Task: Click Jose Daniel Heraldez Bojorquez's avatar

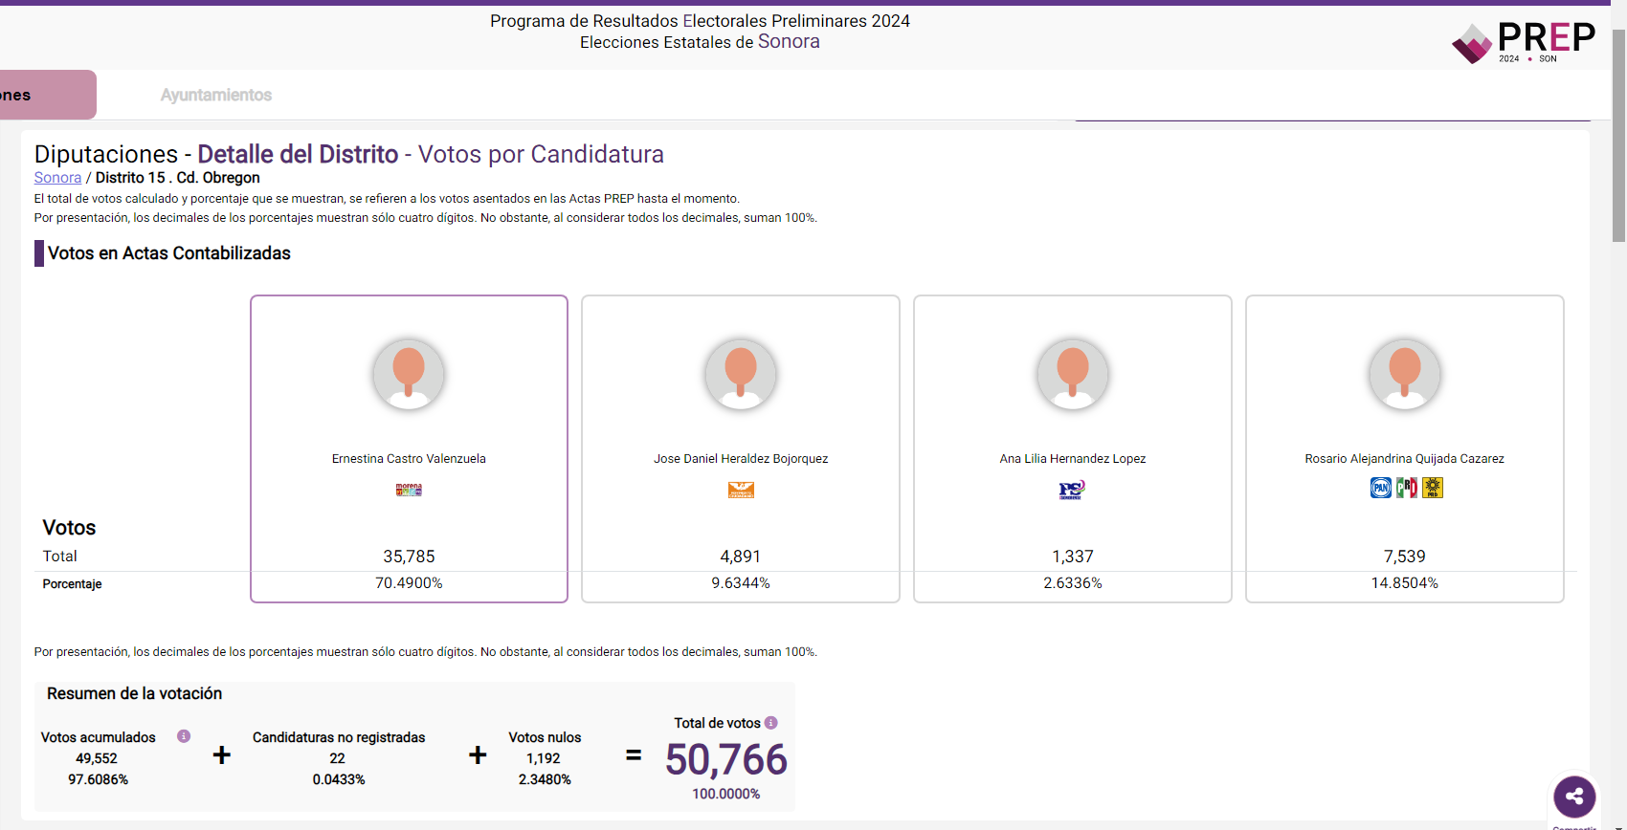Action: pos(741,374)
